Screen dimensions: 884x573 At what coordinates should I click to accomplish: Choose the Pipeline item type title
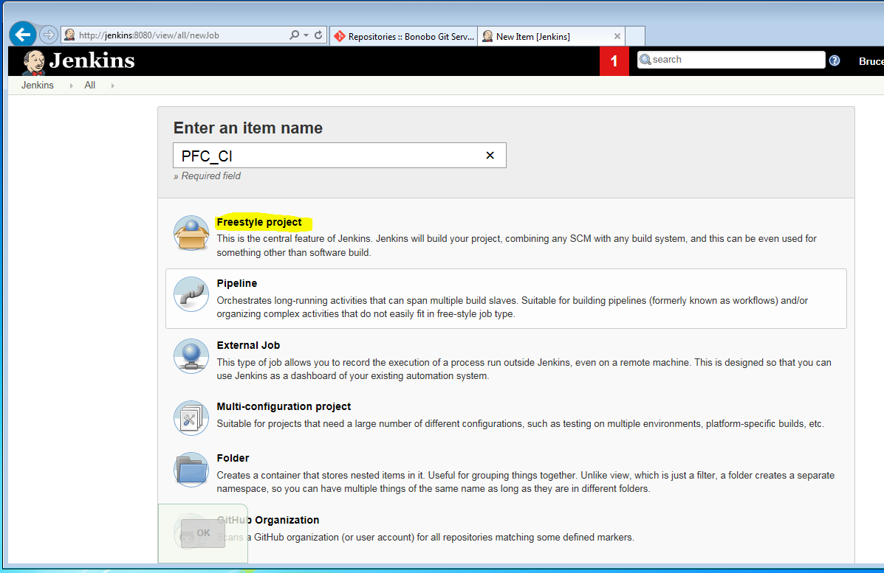point(237,283)
